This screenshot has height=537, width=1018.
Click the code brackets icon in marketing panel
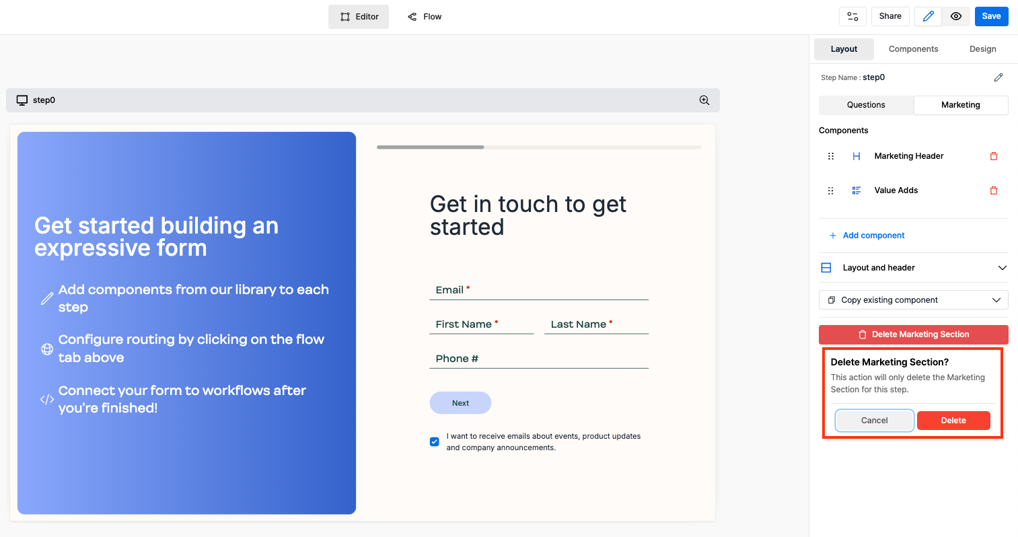click(47, 399)
